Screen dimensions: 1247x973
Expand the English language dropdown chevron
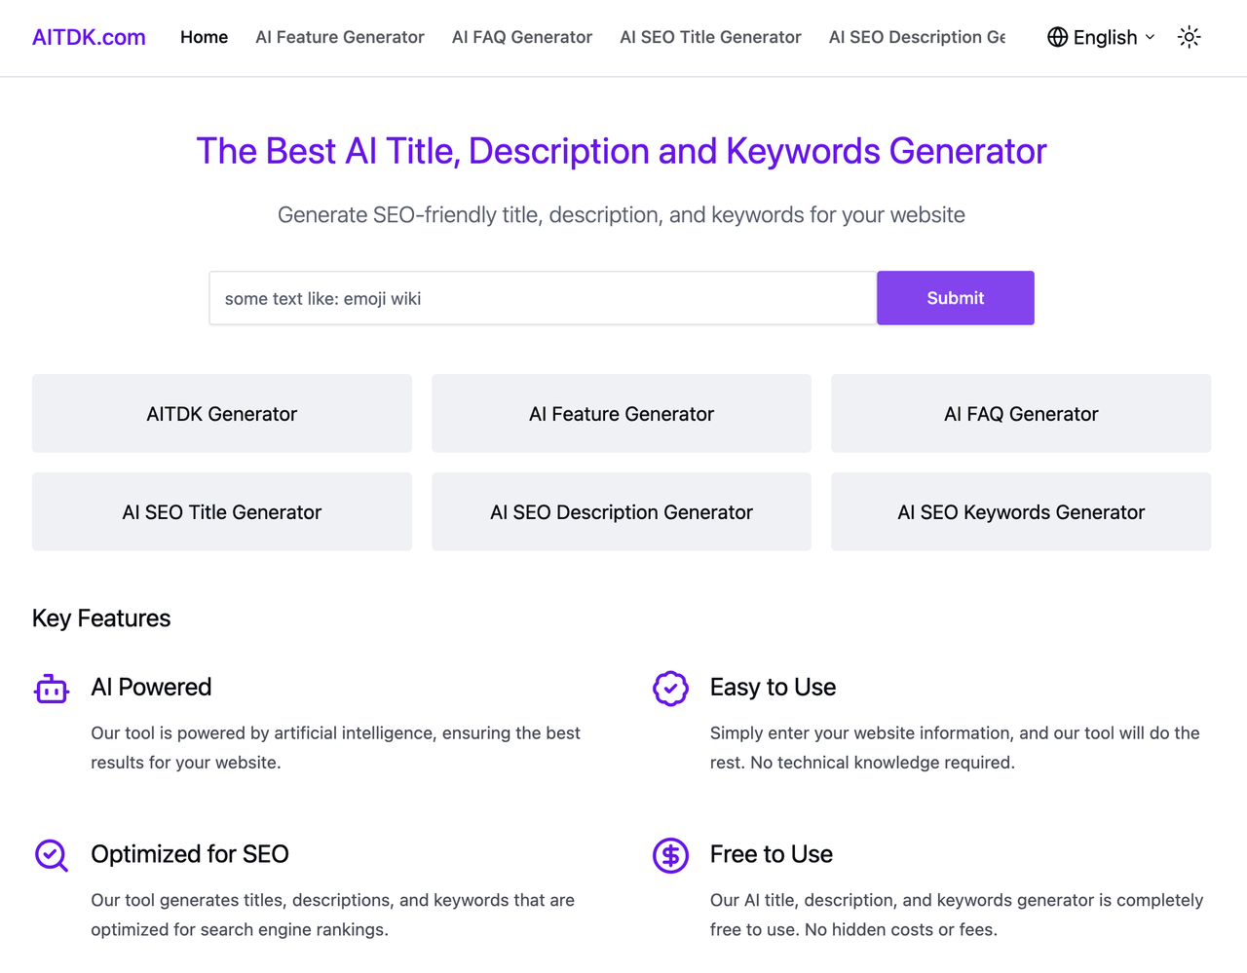[1150, 37]
